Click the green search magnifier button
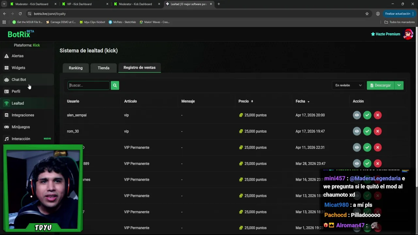This screenshot has width=418, height=235. (x=115, y=86)
